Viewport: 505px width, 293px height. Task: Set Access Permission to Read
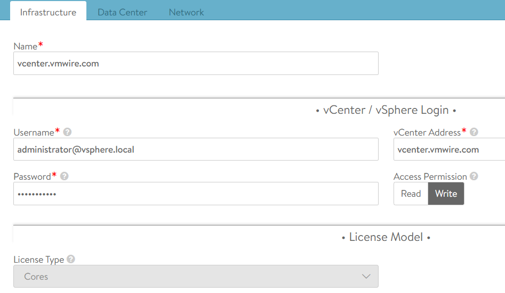(x=411, y=194)
